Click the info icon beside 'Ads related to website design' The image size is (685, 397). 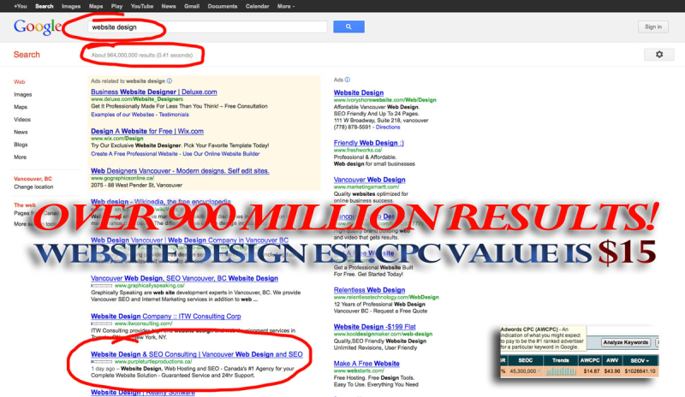click(x=170, y=80)
